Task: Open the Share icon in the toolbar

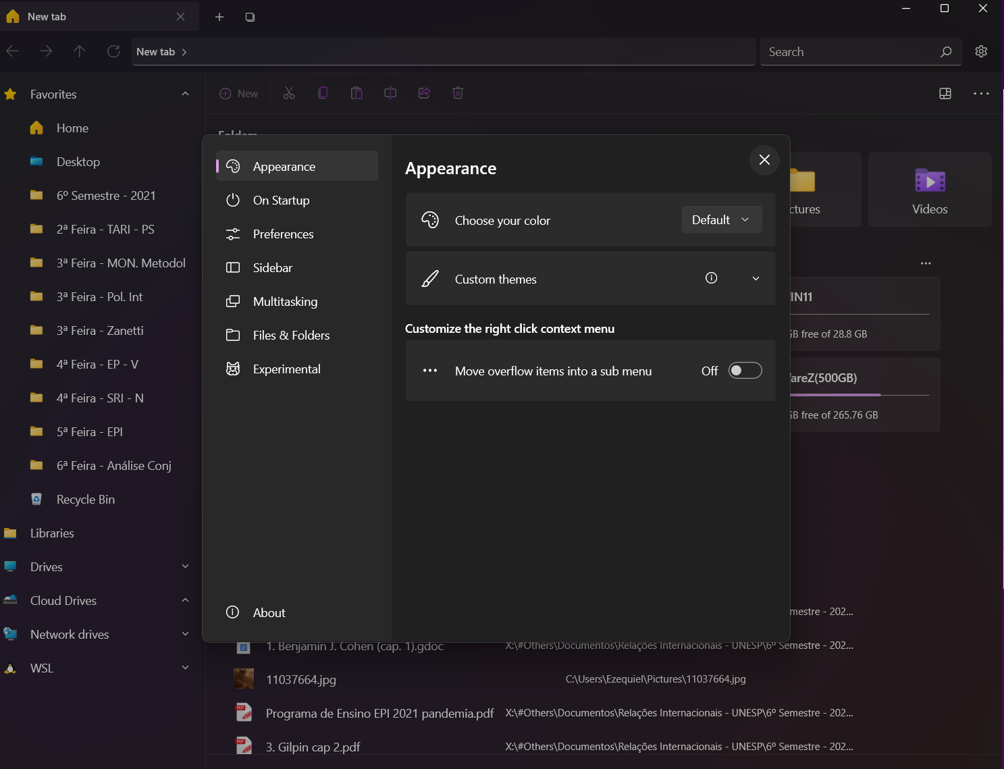Action: click(x=424, y=92)
